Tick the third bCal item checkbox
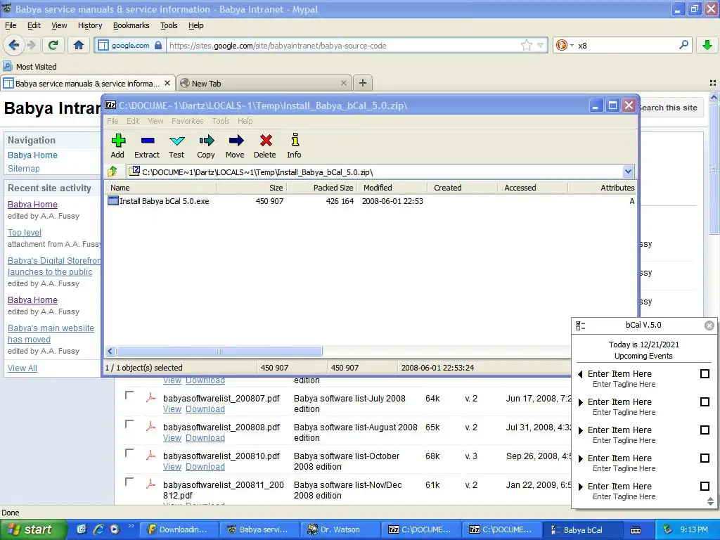 click(705, 430)
